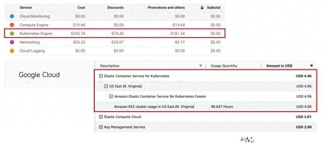Click the green Kubernetes Engine color dot
Viewport: 323px width, 147px height.
(x=12, y=33)
